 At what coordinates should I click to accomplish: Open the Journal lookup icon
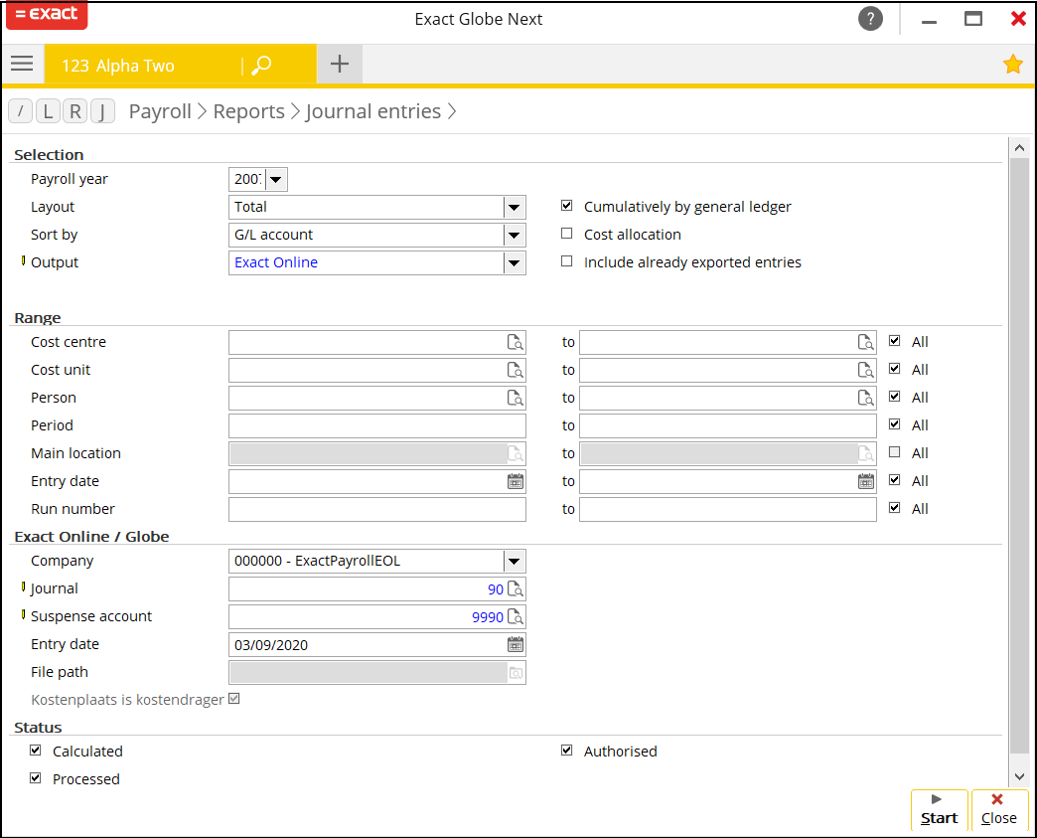tap(515, 589)
